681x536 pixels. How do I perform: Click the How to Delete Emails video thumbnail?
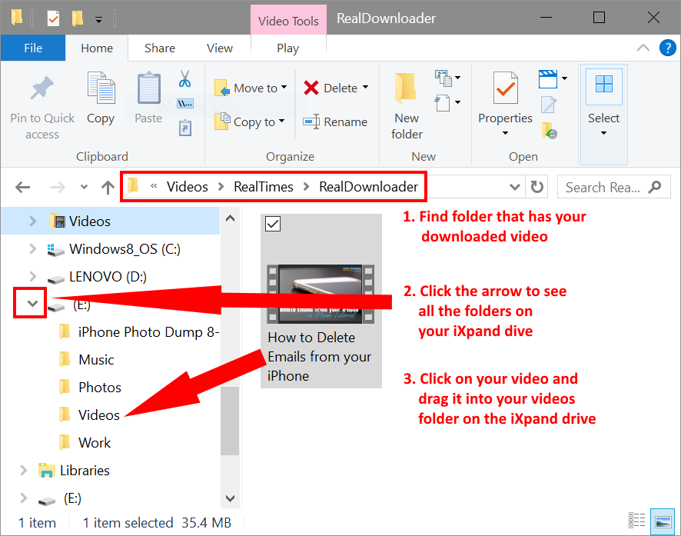(x=321, y=294)
